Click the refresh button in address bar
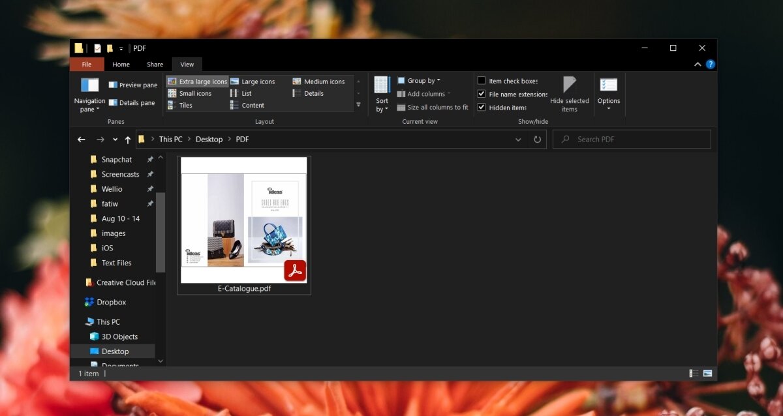 point(537,140)
